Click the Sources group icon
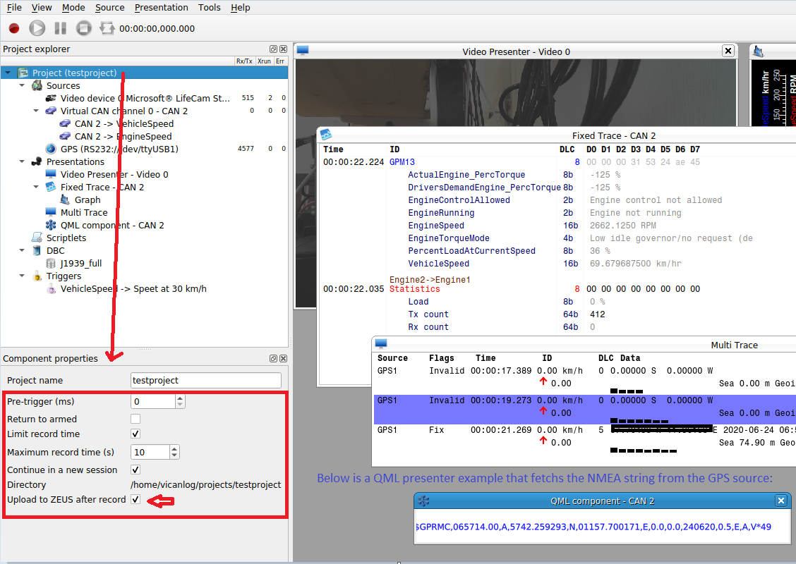 [x=37, y=85]
